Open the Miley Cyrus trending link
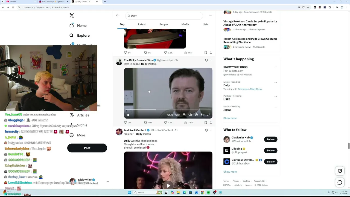Screen dimensions: 350x197 [256, 89]
